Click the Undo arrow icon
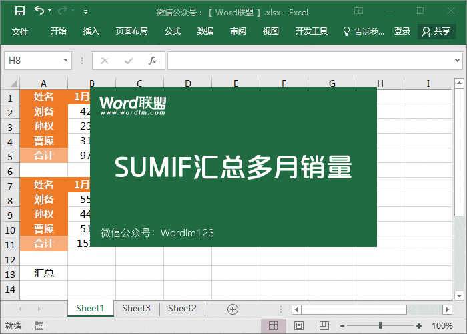Viewport: 467px width, 334px height. click(39, 11)
